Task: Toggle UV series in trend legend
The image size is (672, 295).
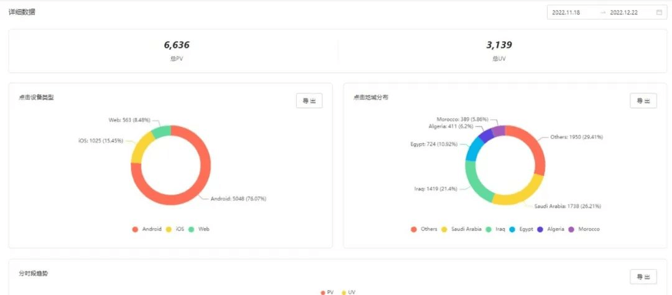Action: 348,292
